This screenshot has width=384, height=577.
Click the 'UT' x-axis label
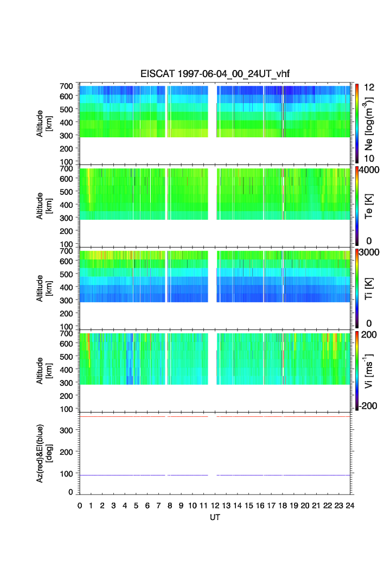(215, 517)
